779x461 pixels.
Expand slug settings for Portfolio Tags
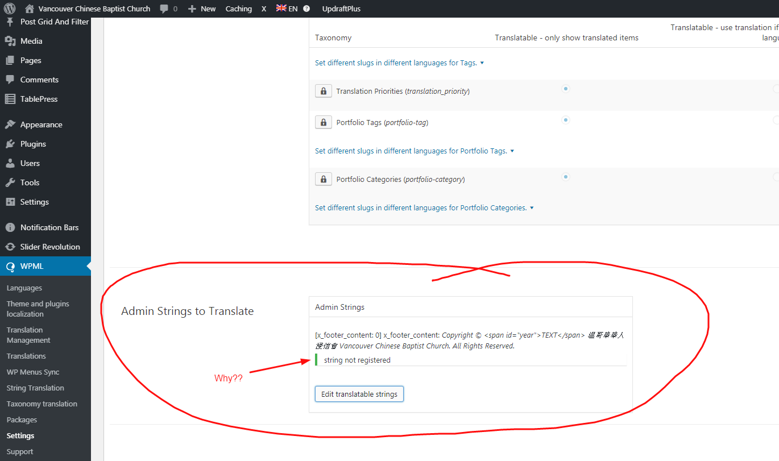point(415,151)
